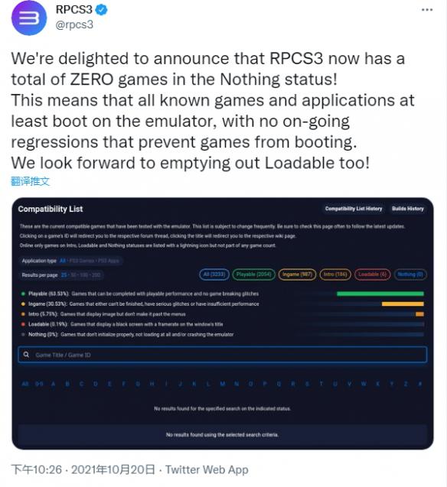
Task: Click the translate tweet link
Action: [x=30, y=180]
